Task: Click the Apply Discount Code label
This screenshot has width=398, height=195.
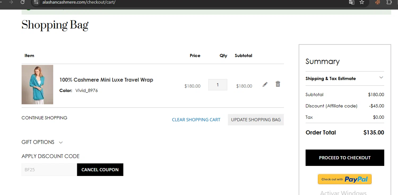Action: click(x=50, y=156)
